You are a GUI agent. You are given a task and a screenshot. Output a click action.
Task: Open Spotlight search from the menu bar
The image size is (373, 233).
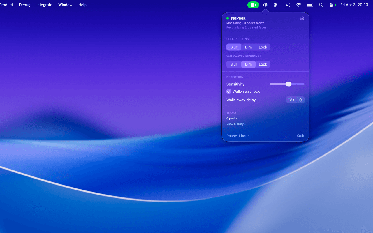[x=321, y=5]
